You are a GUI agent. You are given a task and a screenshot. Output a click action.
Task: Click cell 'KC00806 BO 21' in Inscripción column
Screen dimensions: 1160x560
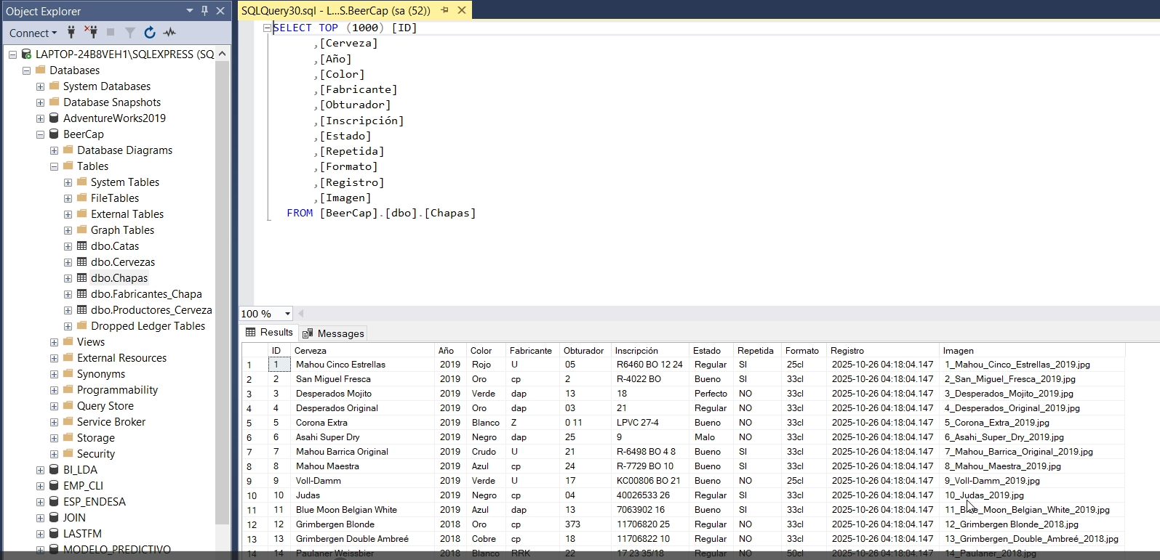point(649,481)
